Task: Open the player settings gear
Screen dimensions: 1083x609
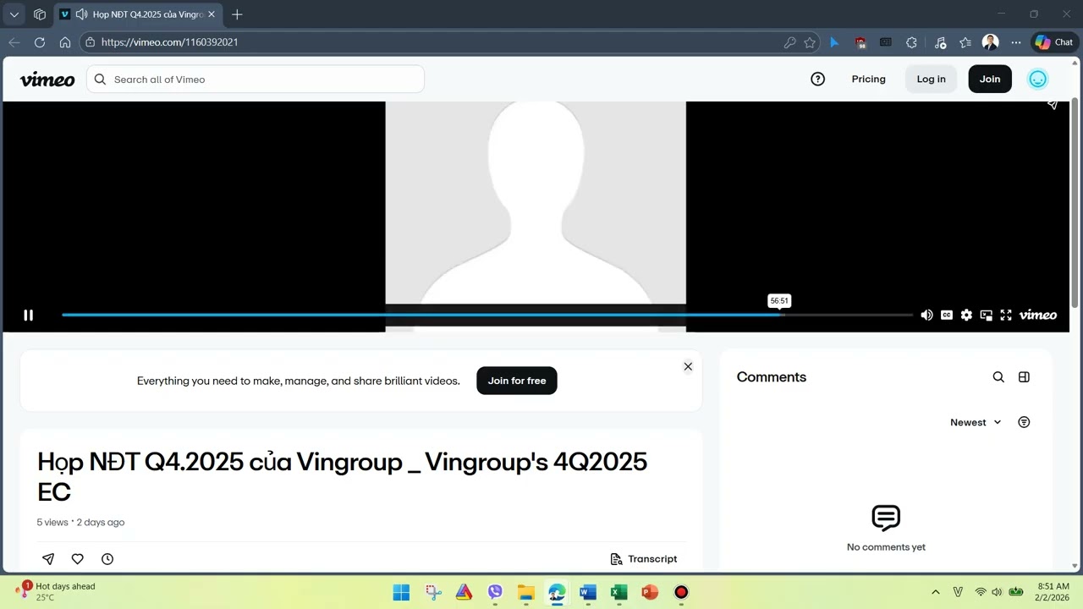Action: pyautogui.click(x=966, y=315)
